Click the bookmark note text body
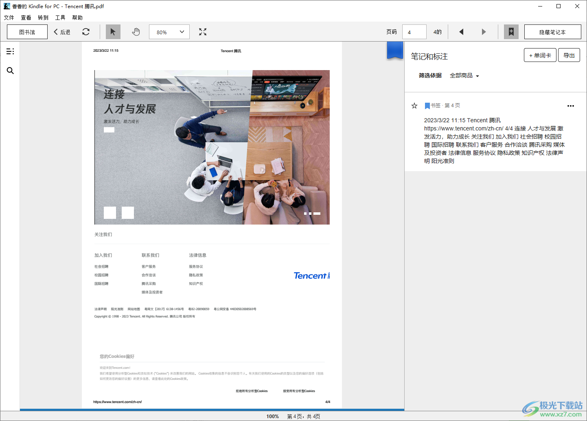587x421 pixels. click(494, 141)
